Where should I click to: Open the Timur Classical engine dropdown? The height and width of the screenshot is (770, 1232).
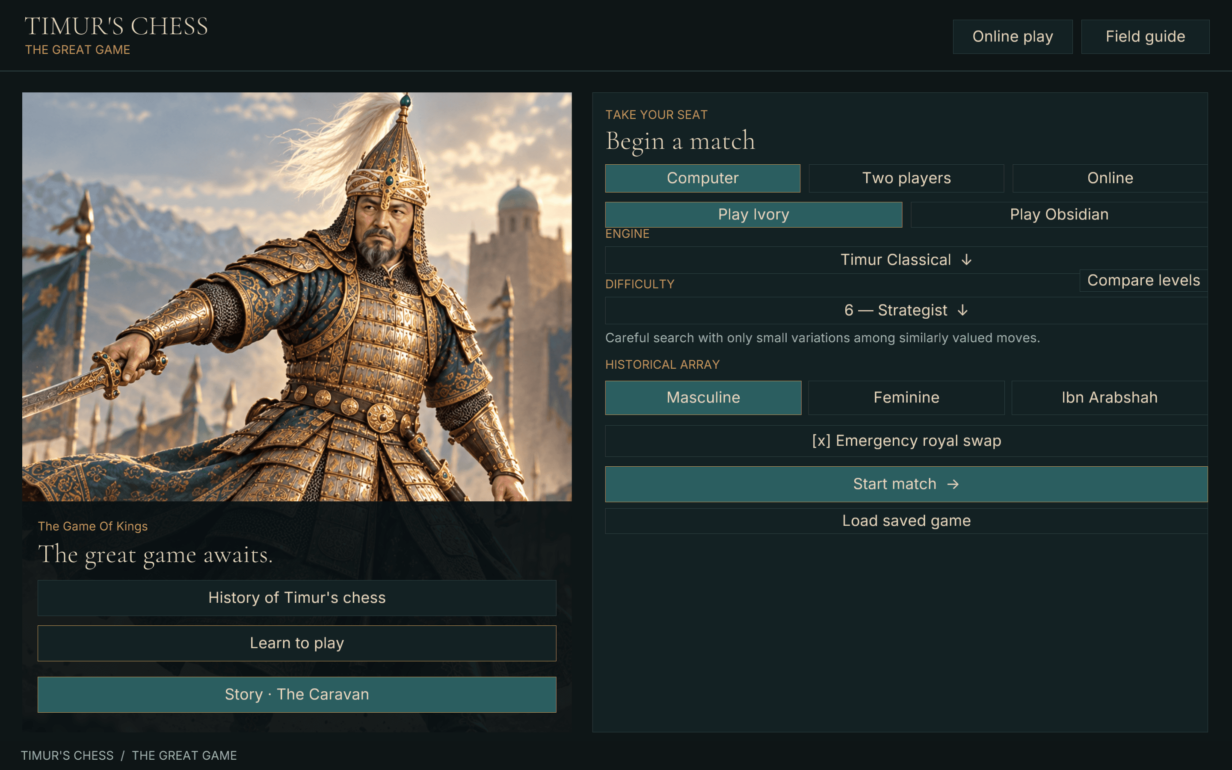(906, 260)
